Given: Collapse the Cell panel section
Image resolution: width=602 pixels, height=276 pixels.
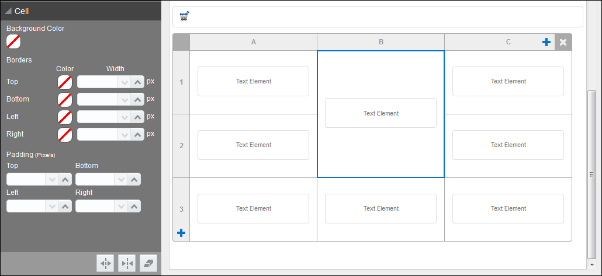Looking at the screenshot, I should click(x=9, y=11).
